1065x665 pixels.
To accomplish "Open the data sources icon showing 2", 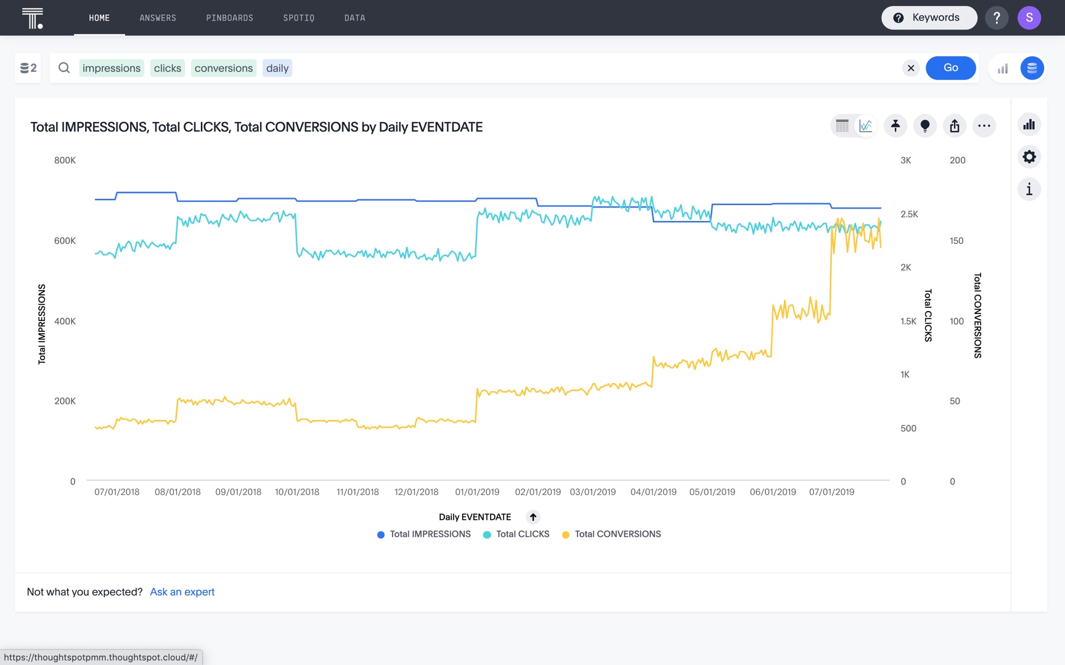I will coord(28,68).
